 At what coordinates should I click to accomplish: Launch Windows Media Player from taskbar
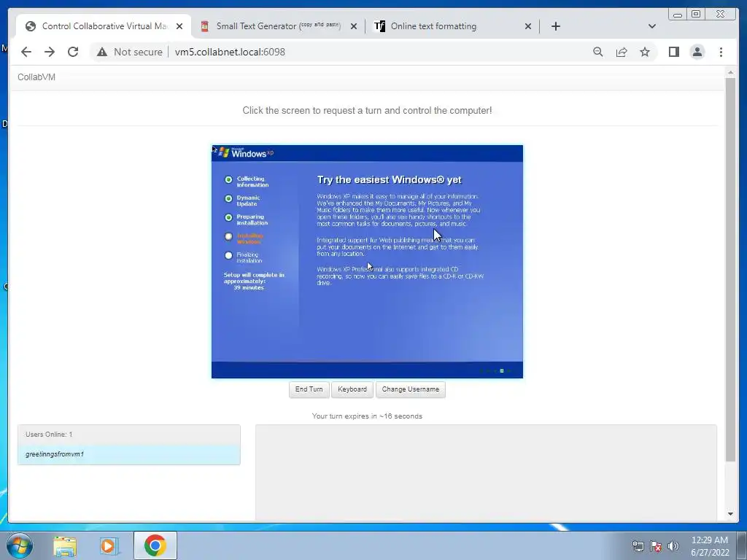[x=108, y=546]
